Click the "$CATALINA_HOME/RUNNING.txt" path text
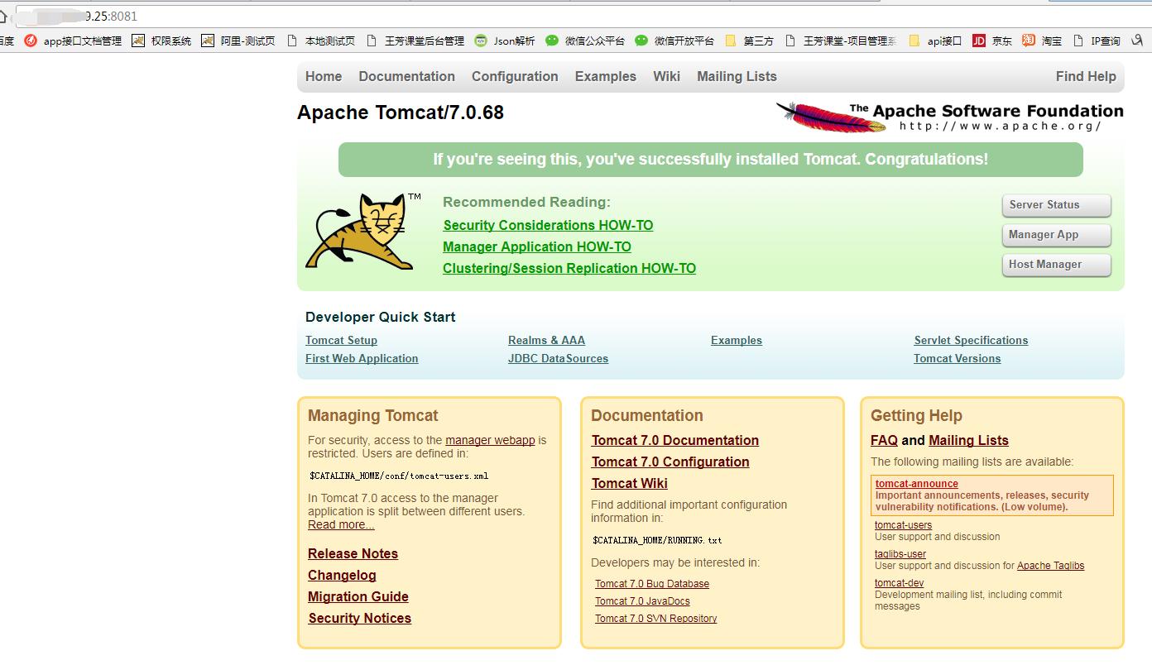This screenshot has height=665, width=1152. [x=657, y=541]
